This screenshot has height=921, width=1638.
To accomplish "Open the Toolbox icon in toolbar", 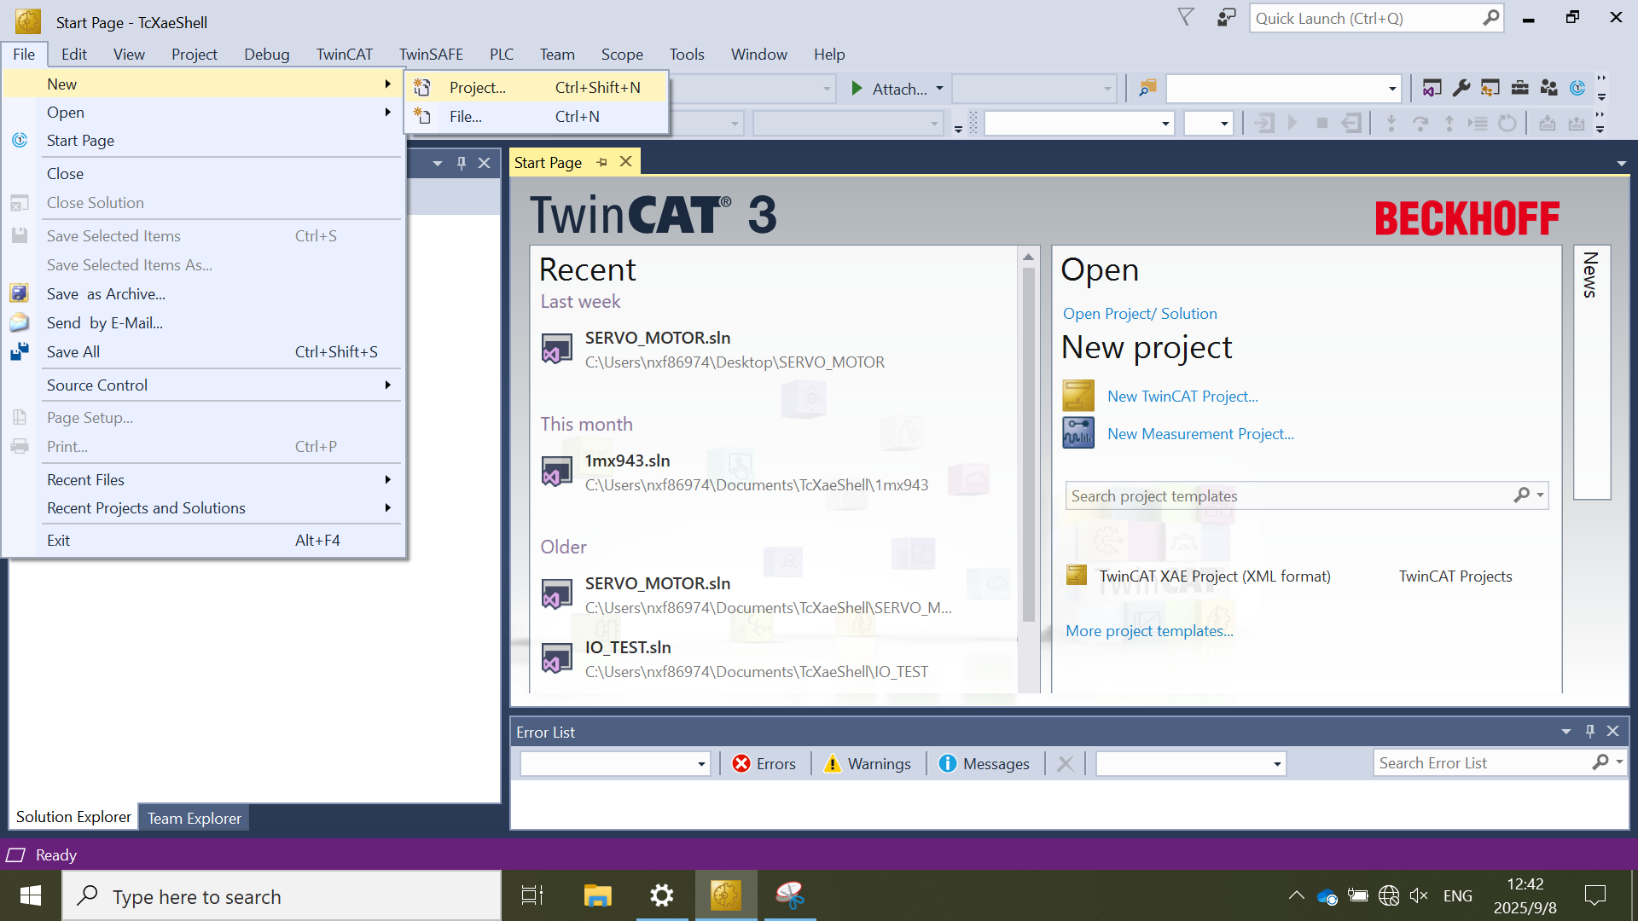I will 1519,88.
